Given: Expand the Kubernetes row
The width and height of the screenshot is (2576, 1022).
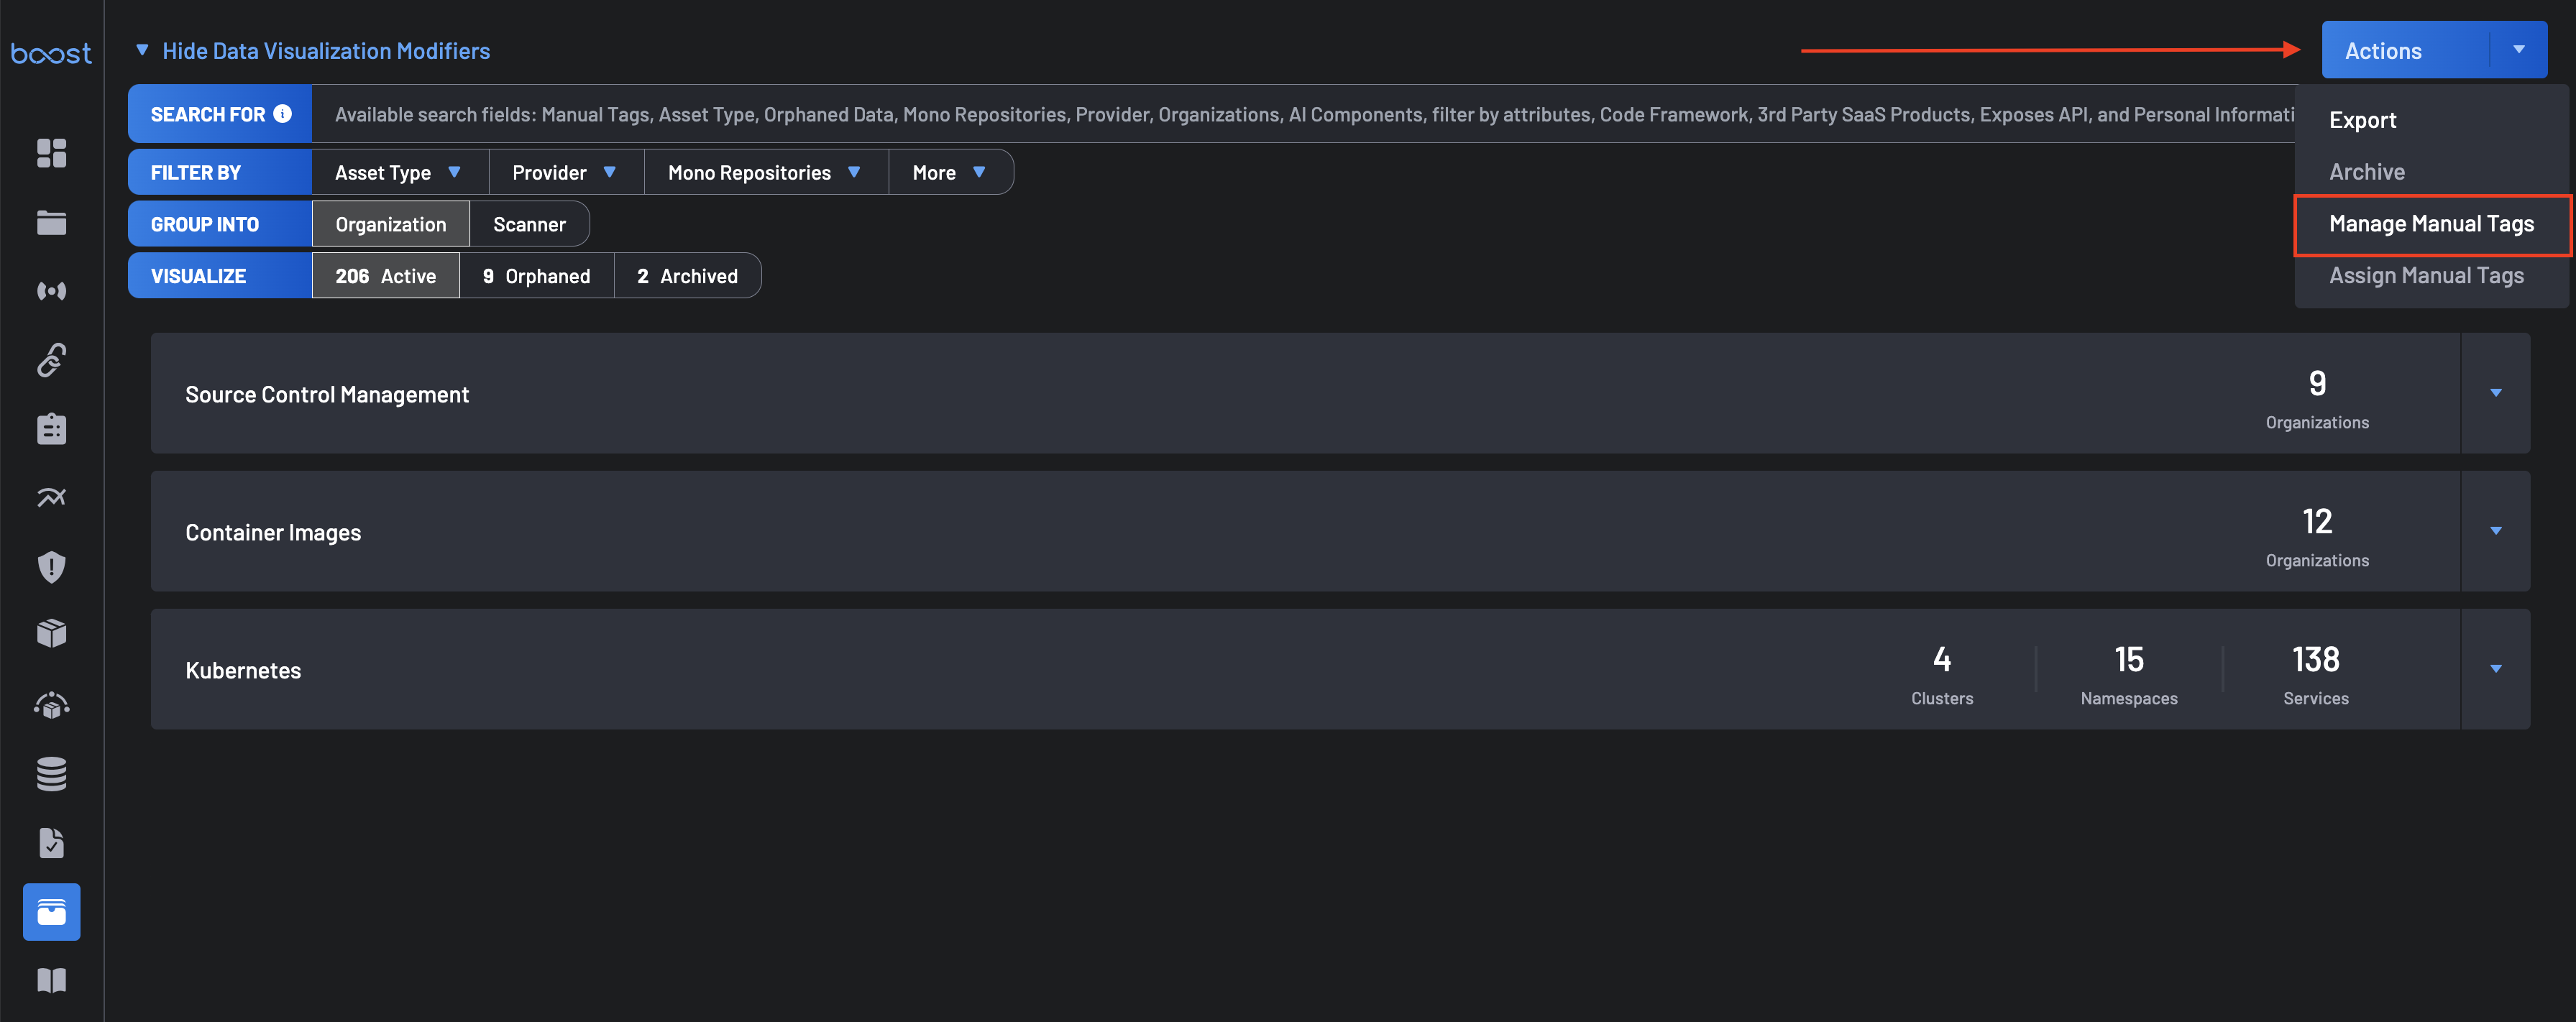Looking at the screenshot, I should coord(2495,669).
